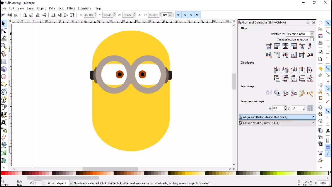
Task: Toggle Treat selection as group checkbox
Action: (312, 39)
